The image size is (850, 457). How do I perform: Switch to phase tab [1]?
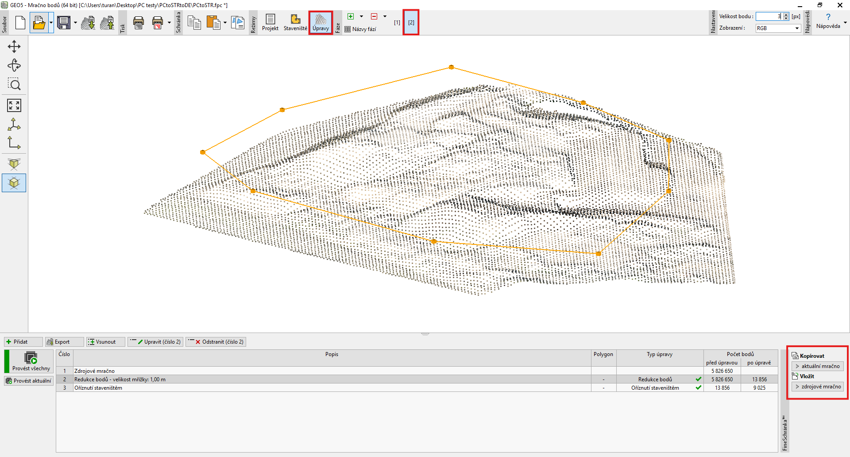click(397, 23)
